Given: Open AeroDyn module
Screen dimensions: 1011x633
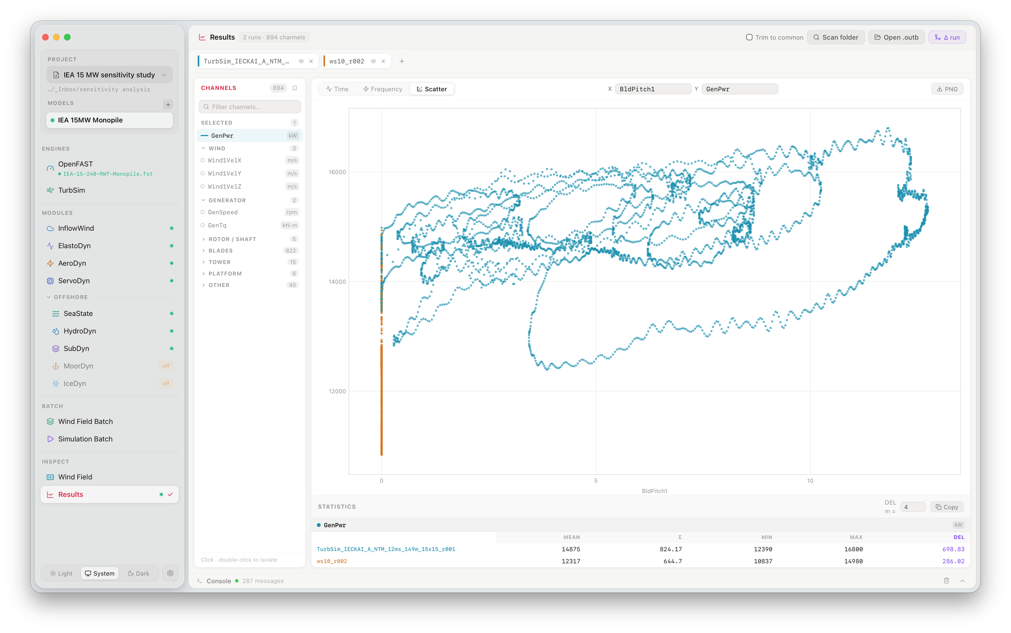Looking at the screenshot, I should click(110, 263).
